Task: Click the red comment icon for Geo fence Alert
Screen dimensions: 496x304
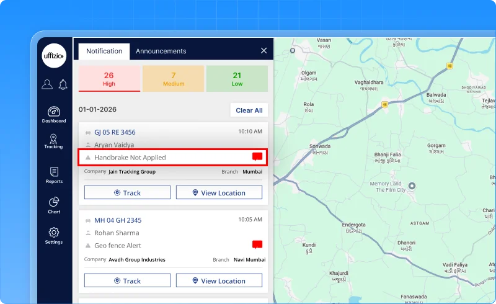Action: [x=257, y=245]
